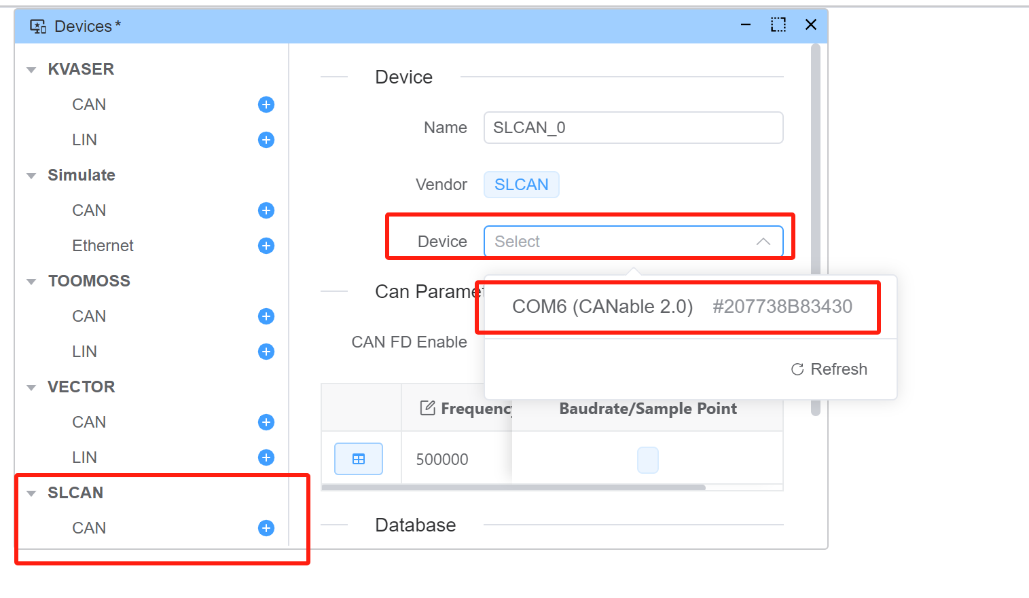Collapse the TOOMOSS tree section
The width and height of the screenshot is (1029, 598).
click(31, 280)
